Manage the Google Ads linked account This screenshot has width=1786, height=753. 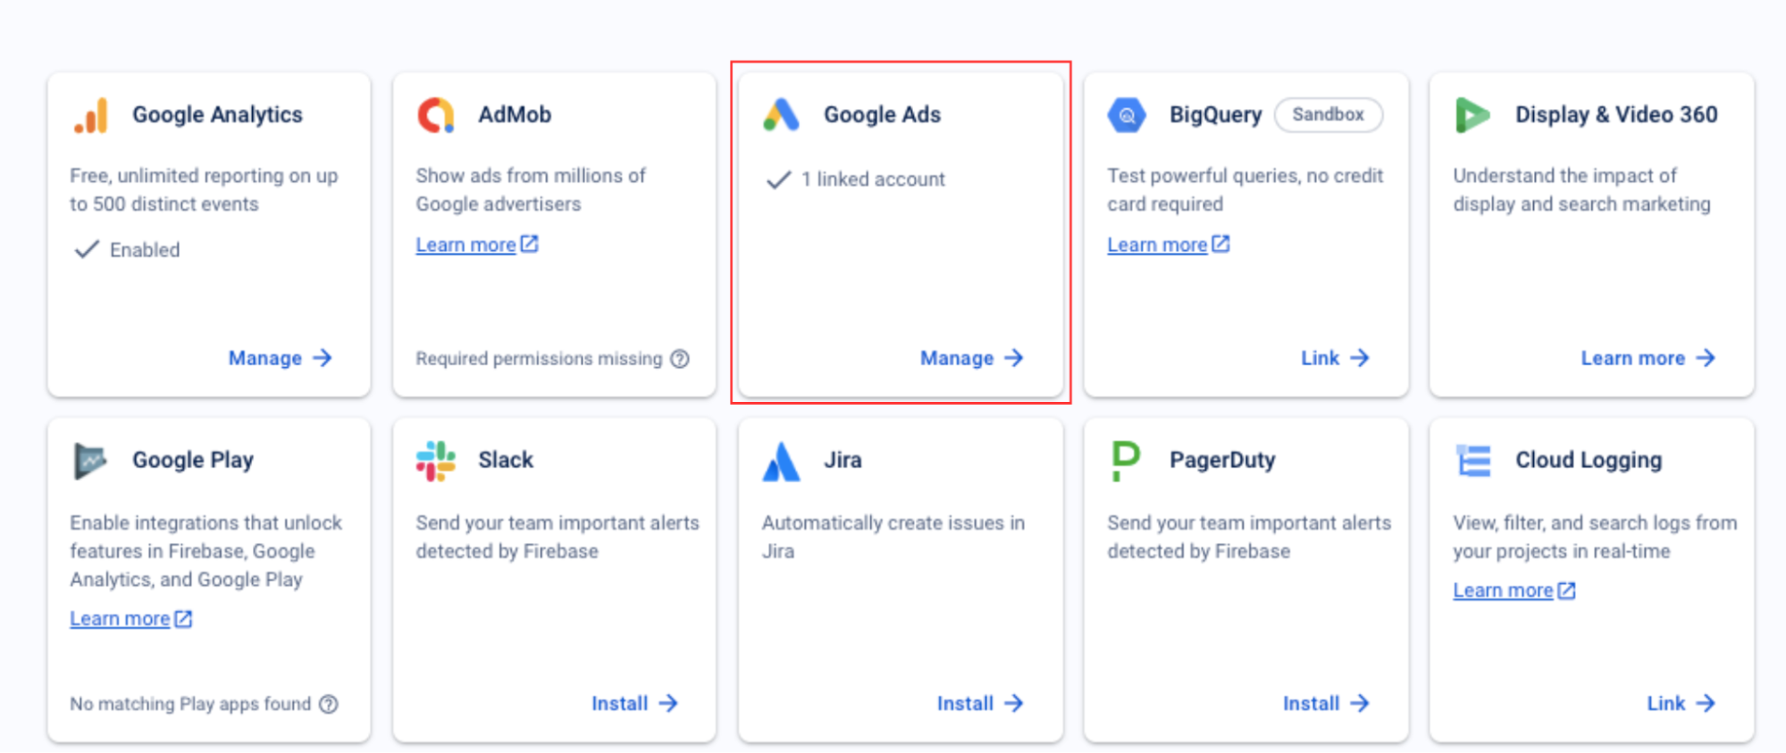971,358
